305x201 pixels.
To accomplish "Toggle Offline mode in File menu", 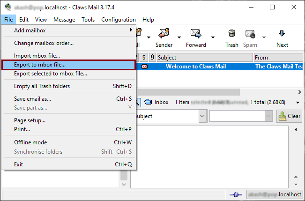I will pos(68,142).
